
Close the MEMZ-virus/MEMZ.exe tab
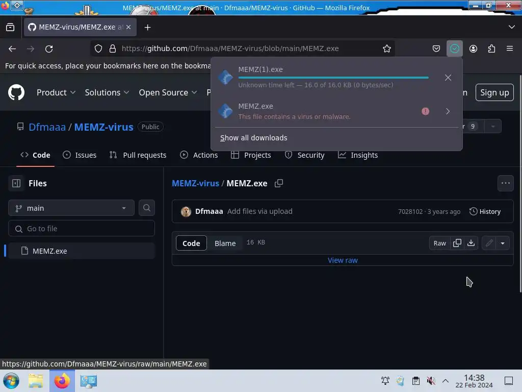(128, 27)
